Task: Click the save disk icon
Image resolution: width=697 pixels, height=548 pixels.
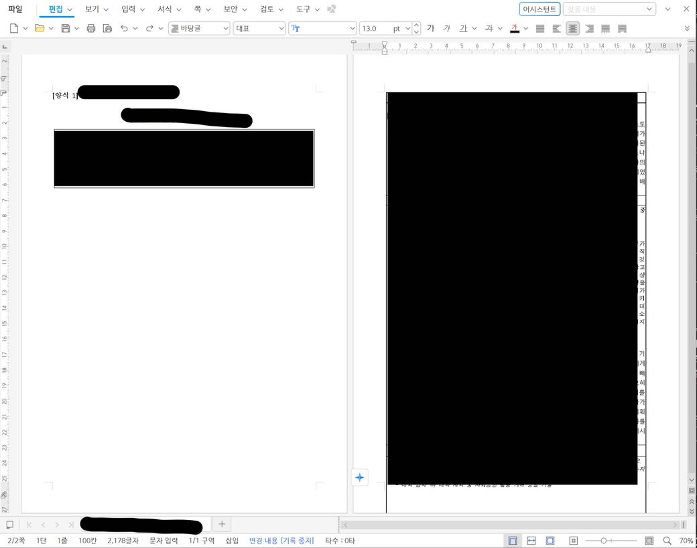Action: point(66,28)
